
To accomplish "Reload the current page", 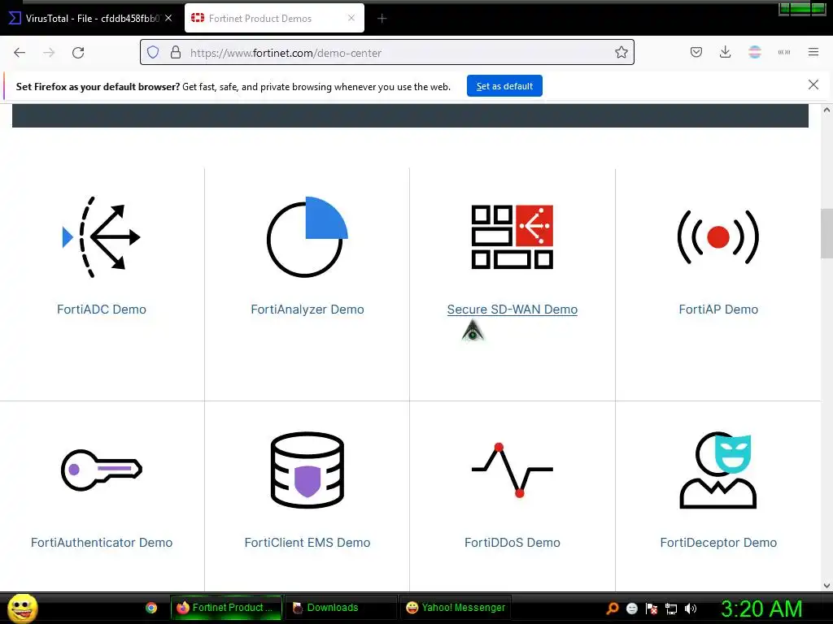I will click(x=78, y=53).
